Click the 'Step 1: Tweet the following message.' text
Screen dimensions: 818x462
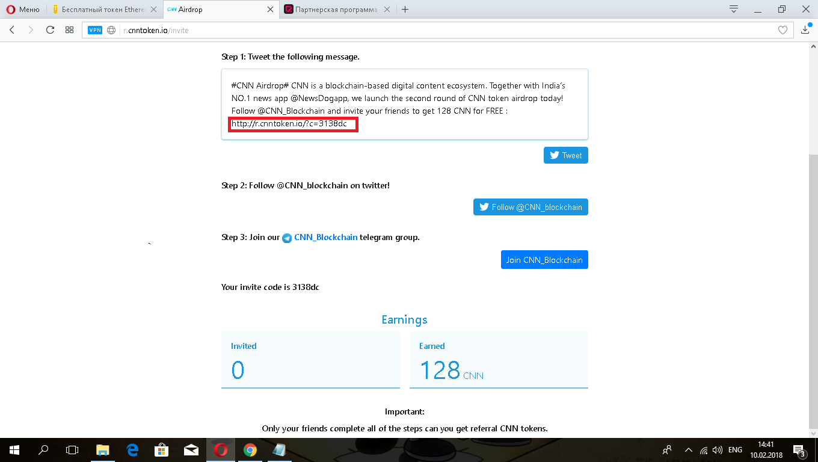click(x=291, y=57)
